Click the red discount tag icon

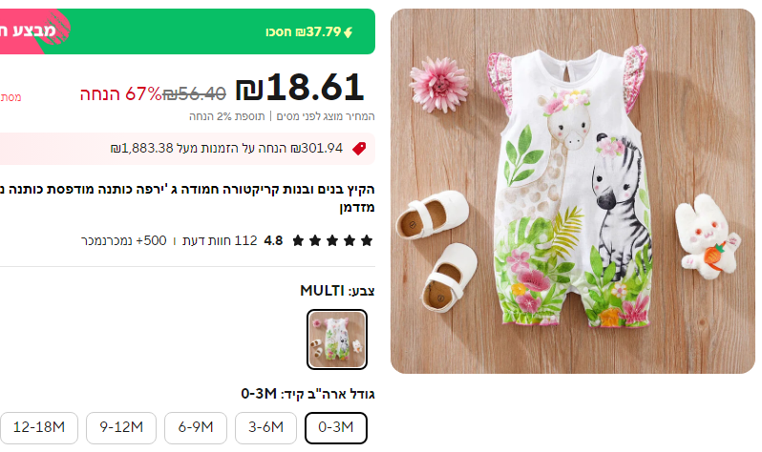(359, 149)
